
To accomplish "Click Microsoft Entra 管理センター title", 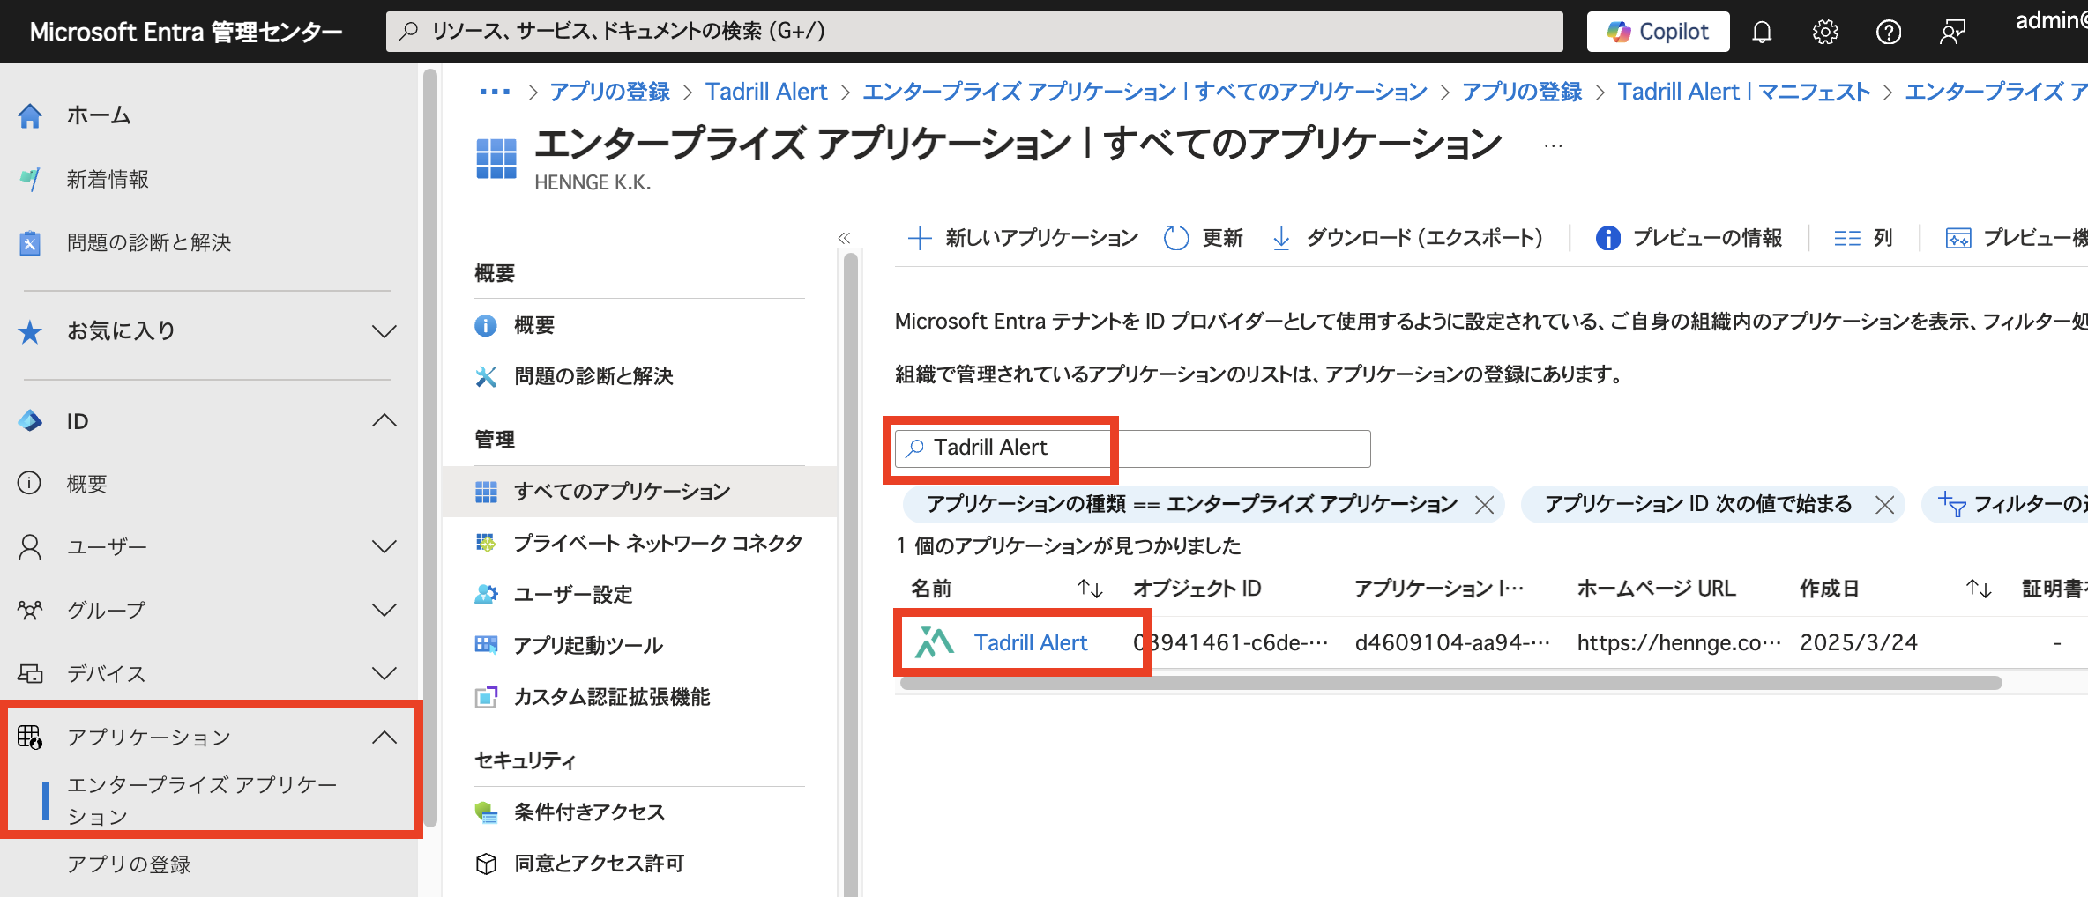I will pyautogui.click(x=186, y=33).
